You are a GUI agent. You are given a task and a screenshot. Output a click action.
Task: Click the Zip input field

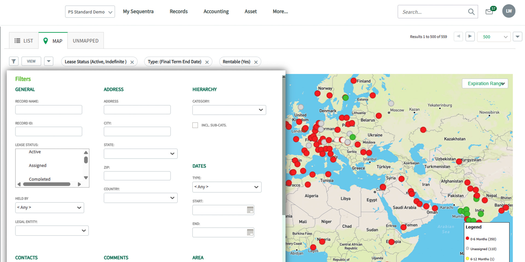click(x=137, y=176)
